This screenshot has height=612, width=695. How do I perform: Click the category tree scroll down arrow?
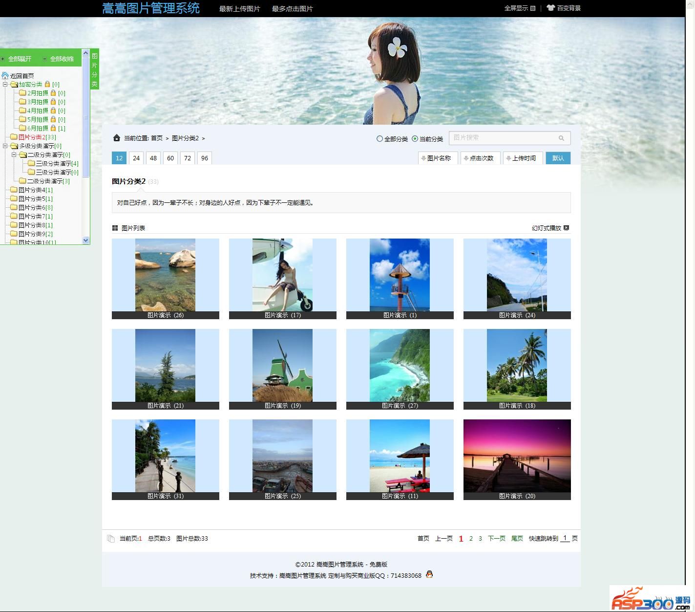(x=86, y=240)
